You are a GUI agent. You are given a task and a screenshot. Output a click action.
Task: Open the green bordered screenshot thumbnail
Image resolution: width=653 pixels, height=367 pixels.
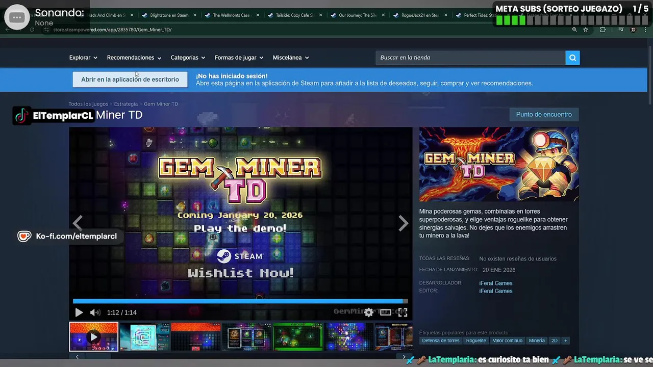coord(298,336)
